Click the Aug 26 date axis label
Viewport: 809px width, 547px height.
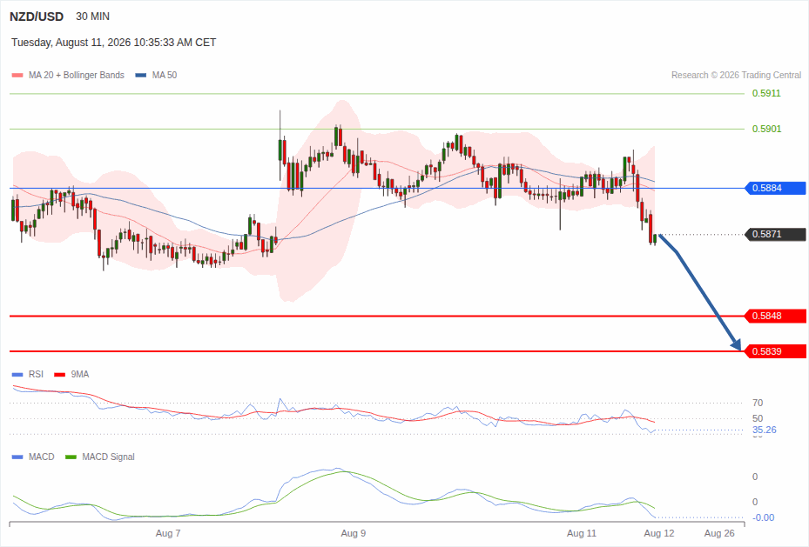719,533
